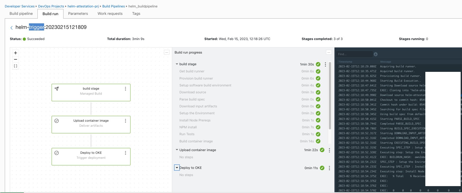Image resolution: width=462 pixels, height=193 pixels.
Task: Open Upload container image node's three-dot menu
Action: click(125, 121)
